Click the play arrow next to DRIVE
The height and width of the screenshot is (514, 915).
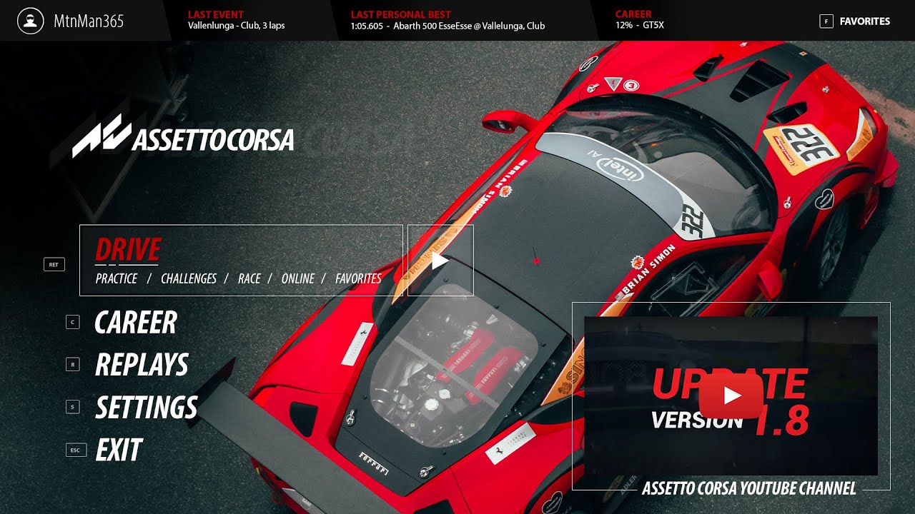point(440,261)
